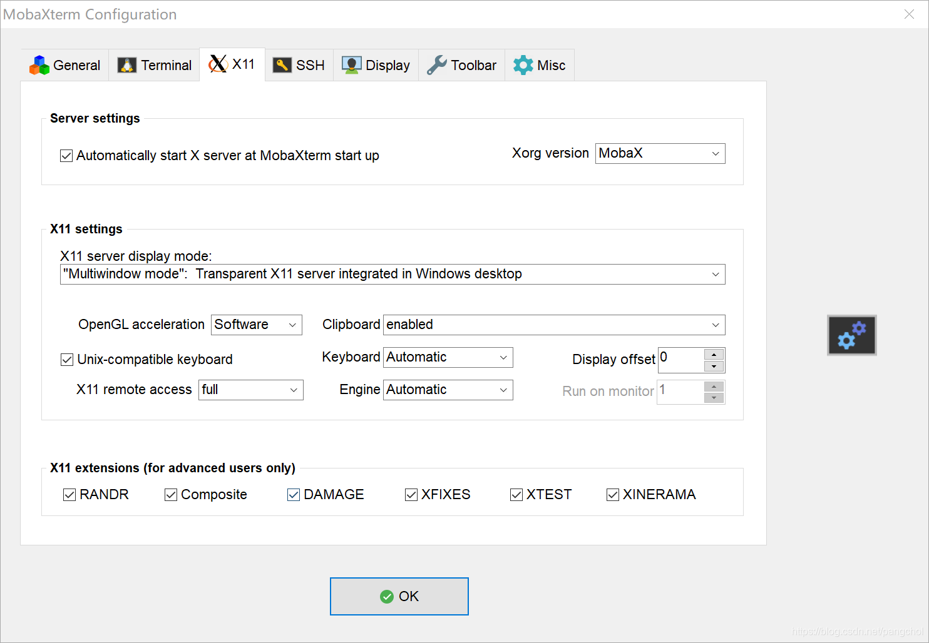
Task: Click the Run on monitor label
Action: pyautogui.click(x=608, y=392)
